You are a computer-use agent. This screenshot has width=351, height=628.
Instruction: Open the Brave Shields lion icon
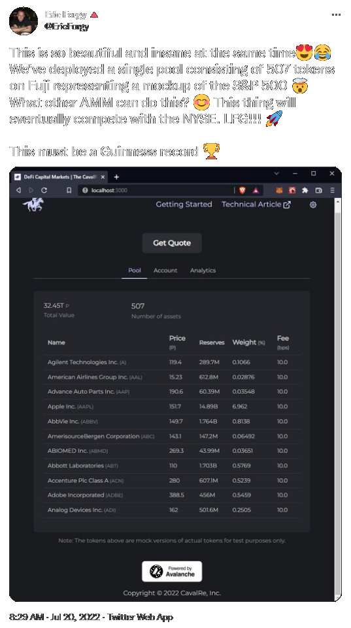point(242,190)
